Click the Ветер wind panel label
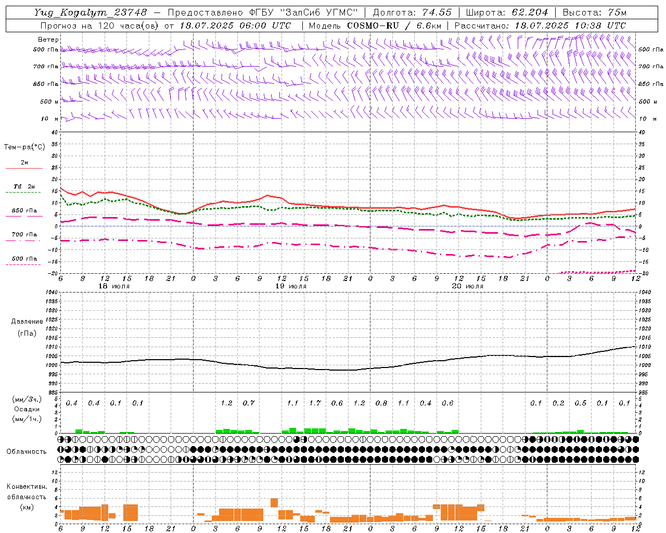This screenshot has width=666, height=533. coord(48,40)
